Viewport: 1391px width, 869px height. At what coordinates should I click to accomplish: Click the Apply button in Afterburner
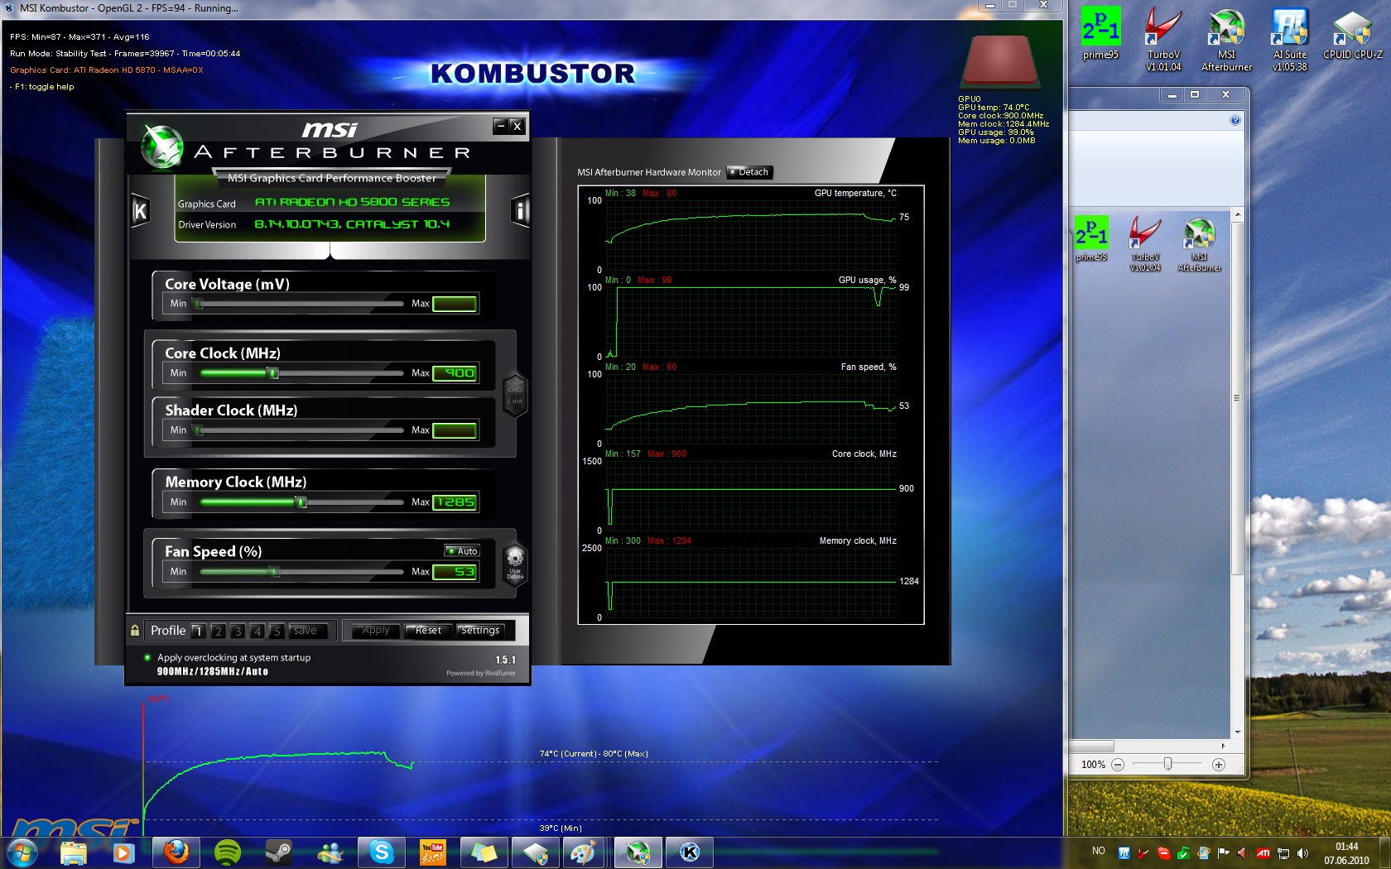tap(376, 631)
